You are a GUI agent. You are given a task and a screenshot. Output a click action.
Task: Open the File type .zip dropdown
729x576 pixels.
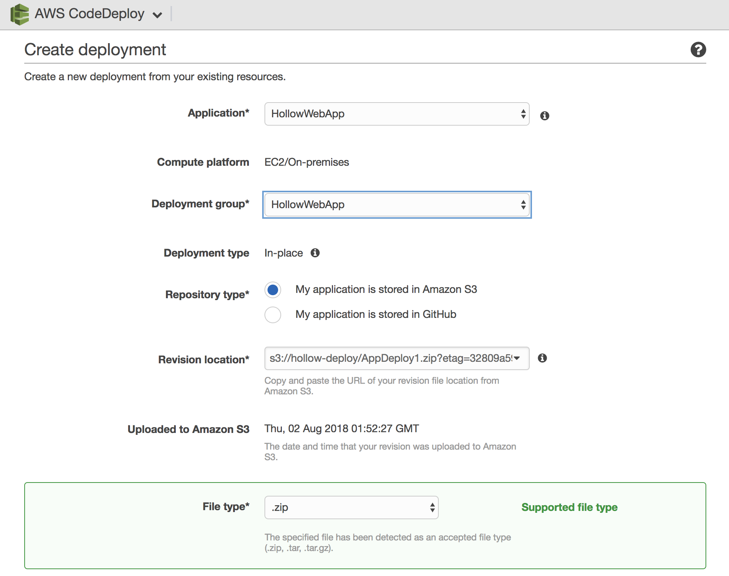point(351,508)
